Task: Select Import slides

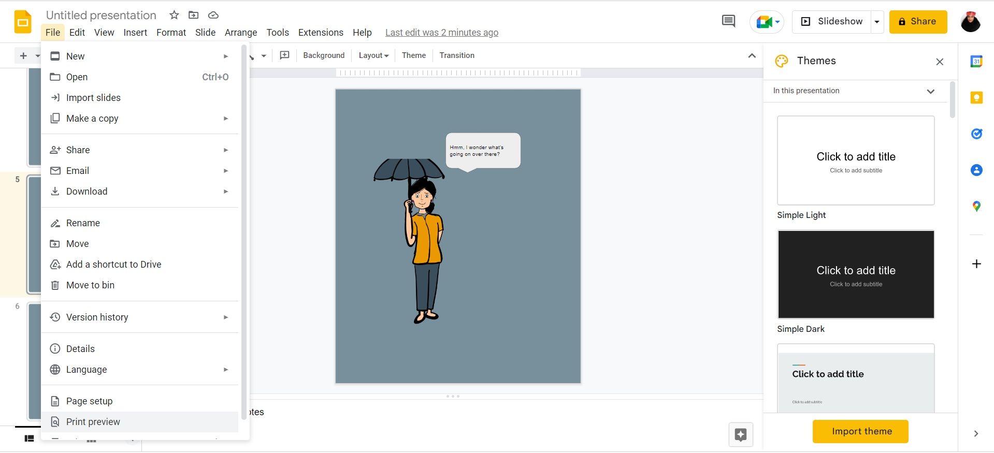Action: [140, 98]
